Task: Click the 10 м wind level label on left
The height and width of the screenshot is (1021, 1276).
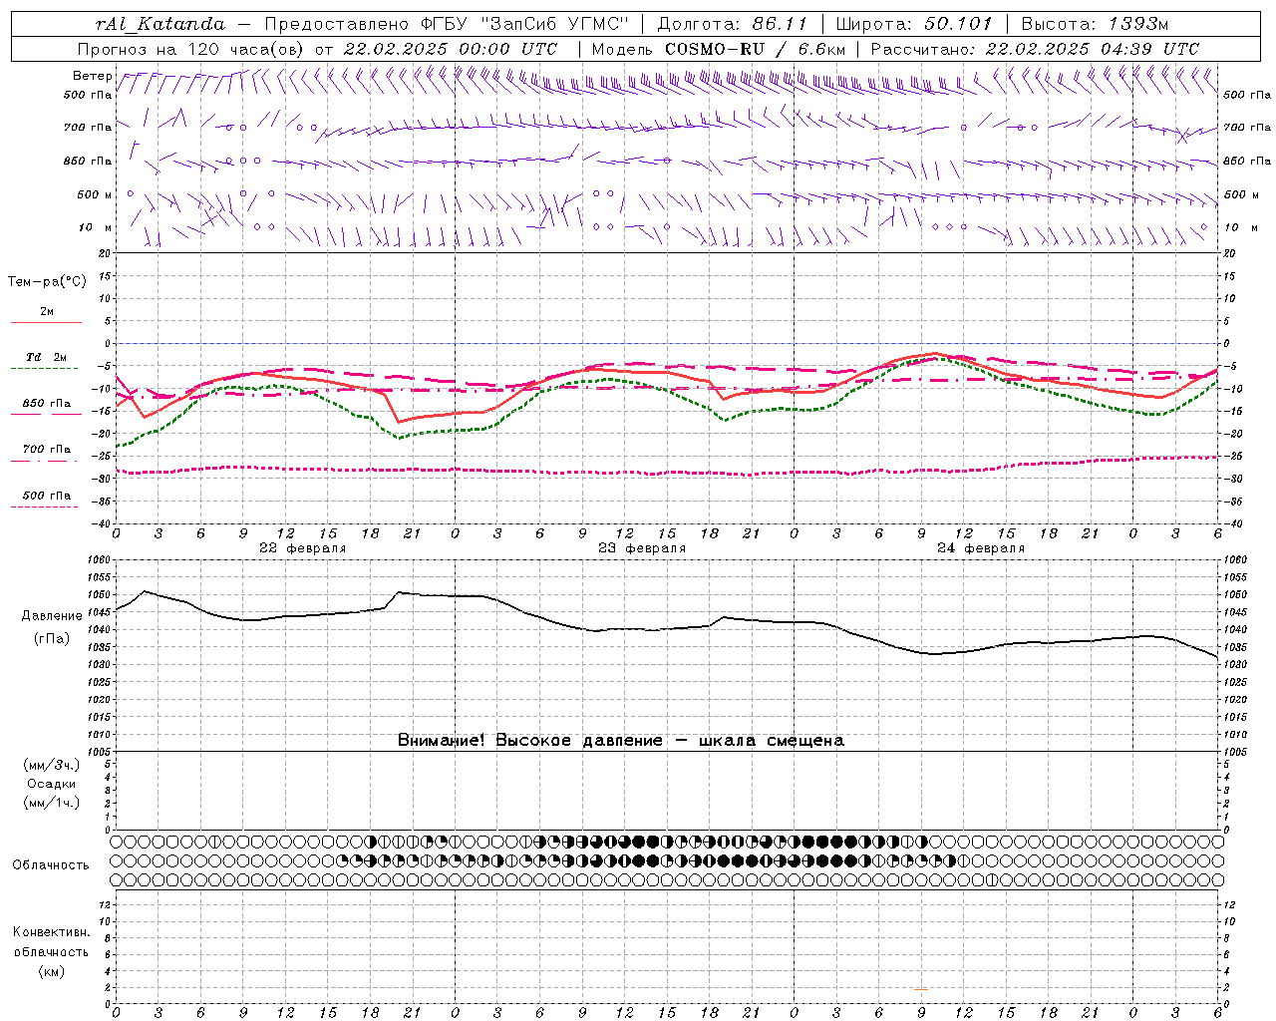Action: [x=96, y=227]
